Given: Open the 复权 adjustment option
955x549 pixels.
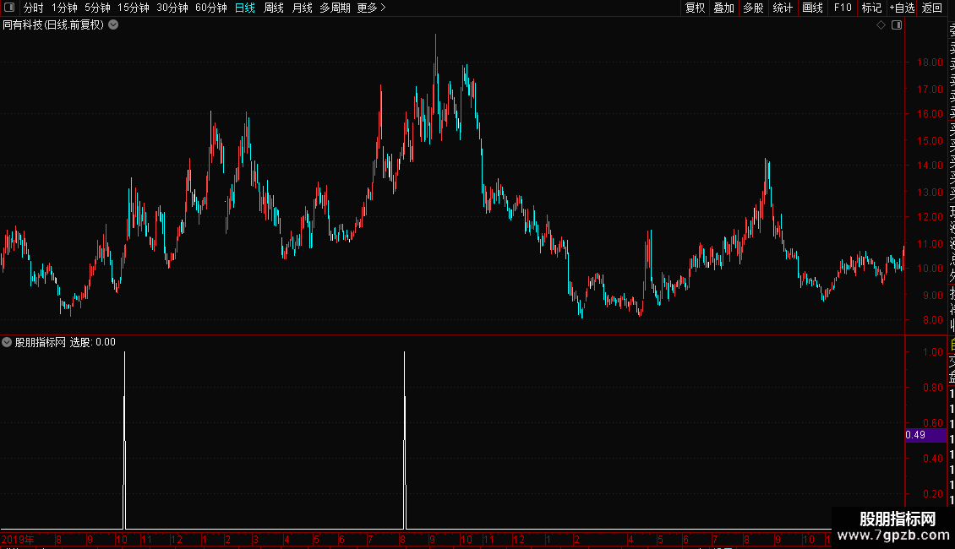Looking at the screenshot, I should (x=695, y=8).
